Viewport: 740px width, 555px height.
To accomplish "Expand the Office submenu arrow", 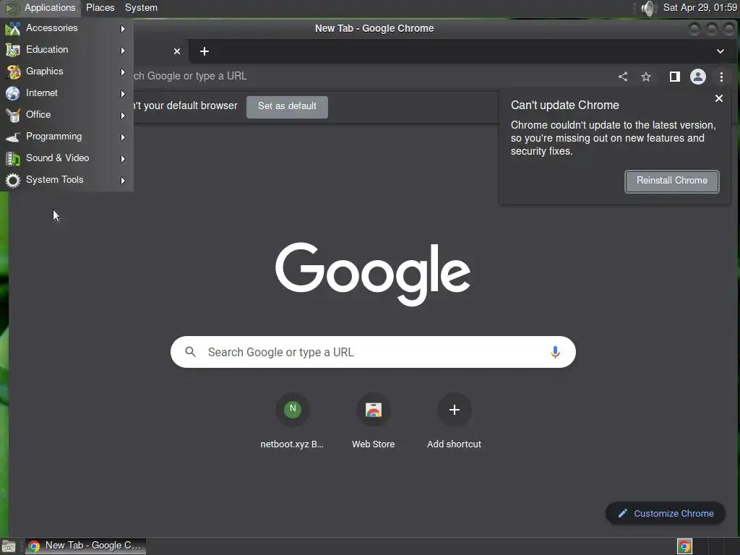I will pyautogui.click(x=123, y=116).
